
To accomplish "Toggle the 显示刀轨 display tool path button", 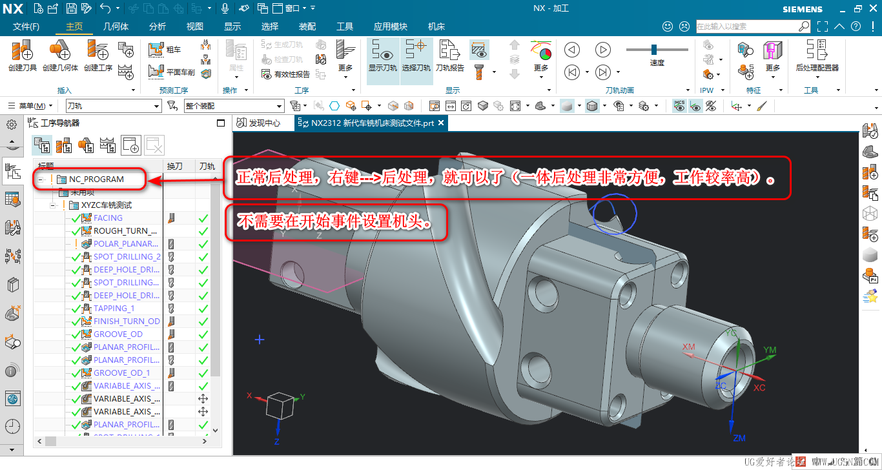I will coord(383,56).
